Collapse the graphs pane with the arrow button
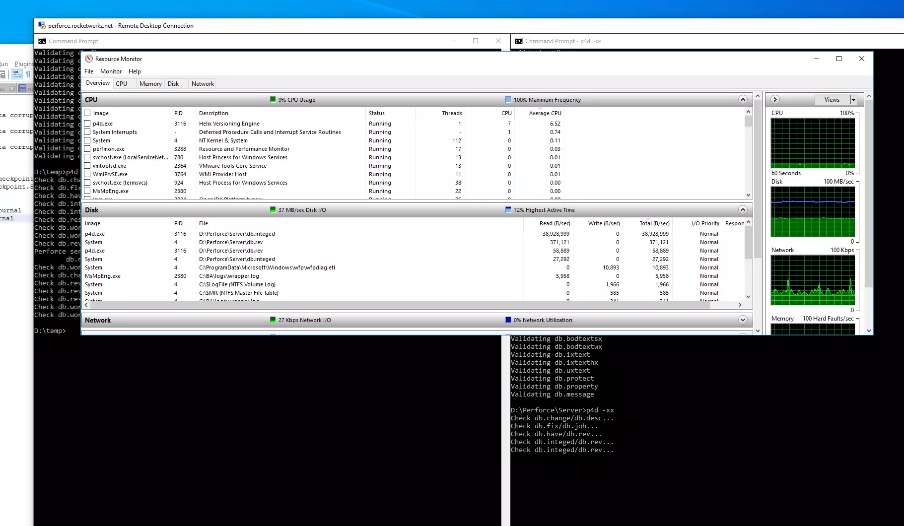The image size is (904, 526). (x=775, y=99)
